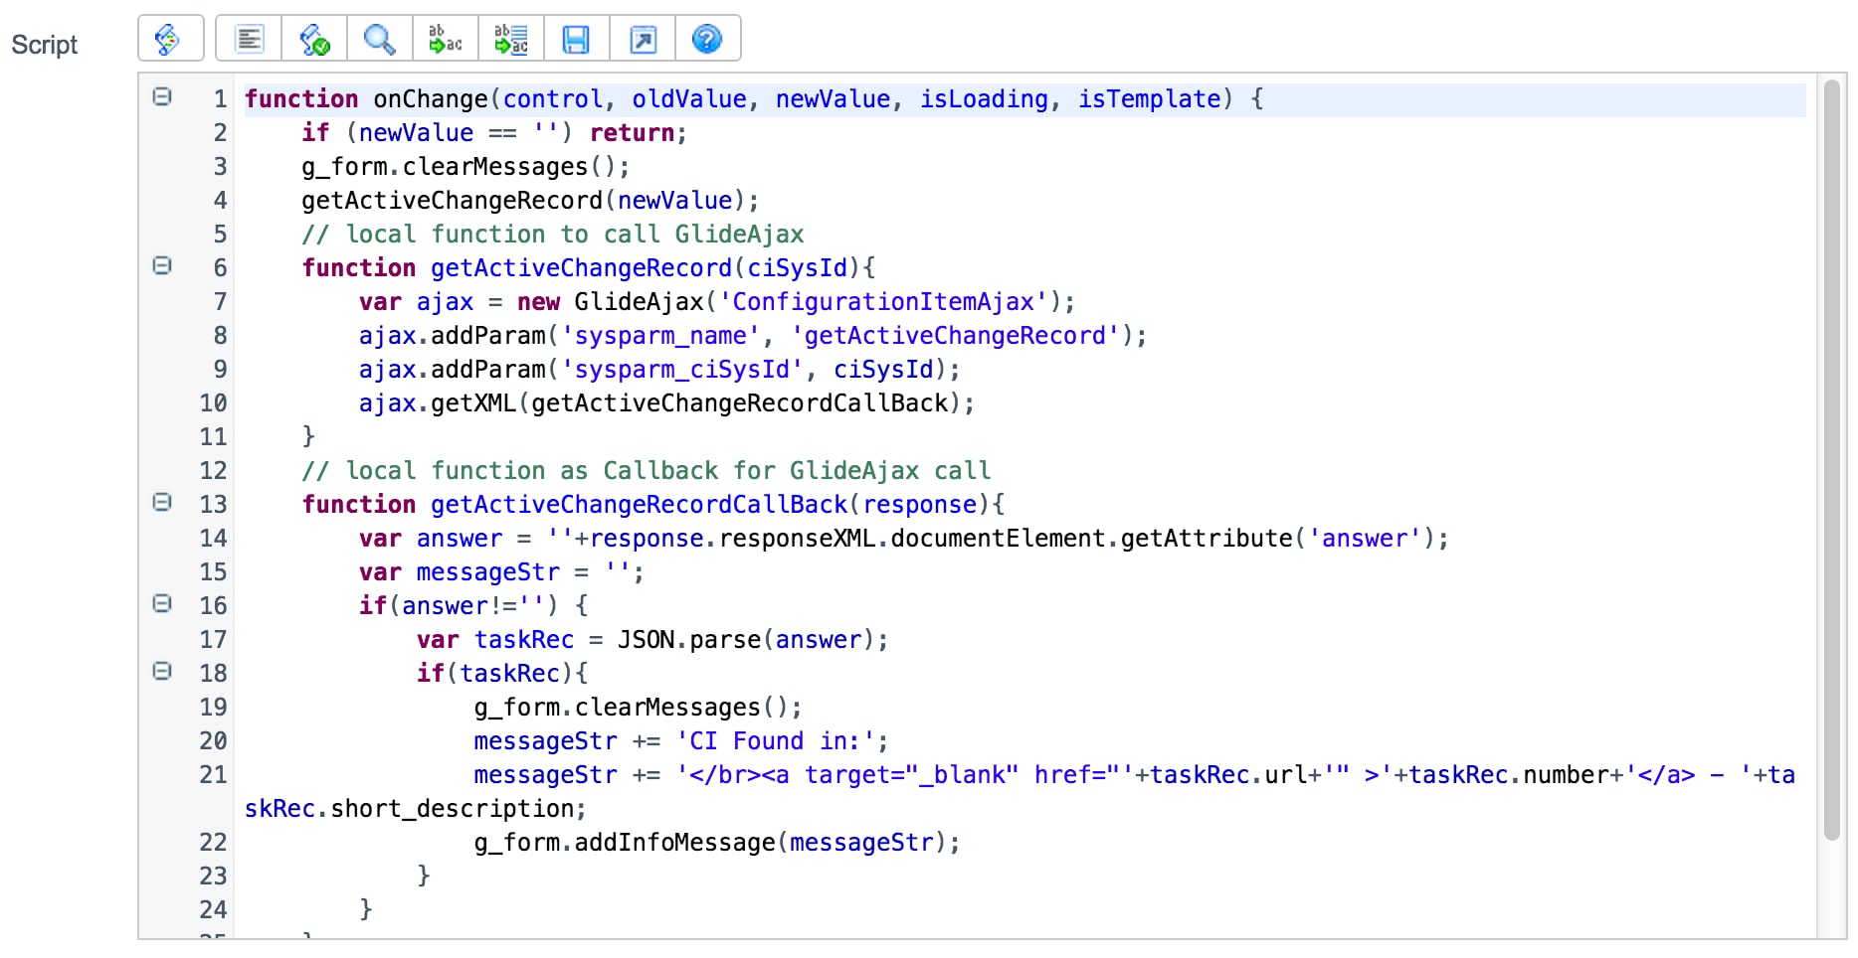1858x958 pixels.
Task: Fold getActiveChangeRecordCallBack function at line 13
Action: [x=162, y=502]
